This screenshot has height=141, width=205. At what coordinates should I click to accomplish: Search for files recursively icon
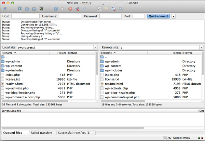121,9
